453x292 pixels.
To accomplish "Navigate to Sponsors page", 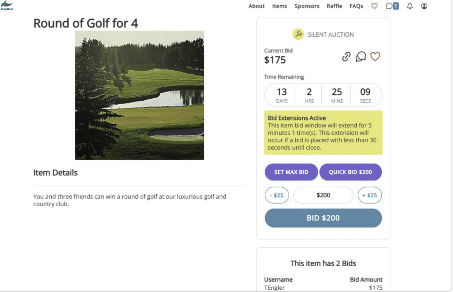I will 307,6.
